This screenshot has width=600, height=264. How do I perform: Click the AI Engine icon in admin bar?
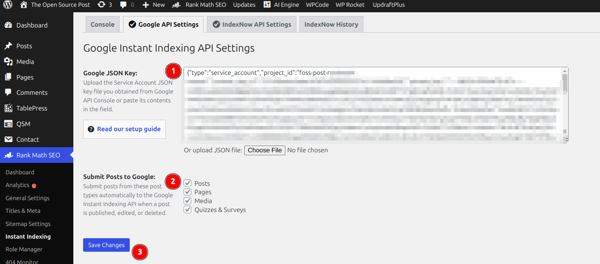coord(267,5)
